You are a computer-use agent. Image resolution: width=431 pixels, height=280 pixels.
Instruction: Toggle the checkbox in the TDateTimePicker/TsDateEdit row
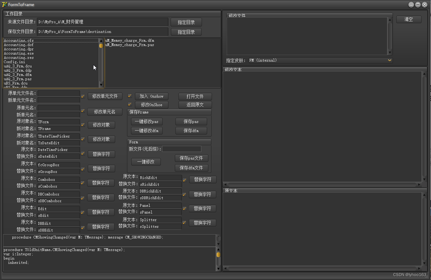pyautogui.click(x=83, y=139)
